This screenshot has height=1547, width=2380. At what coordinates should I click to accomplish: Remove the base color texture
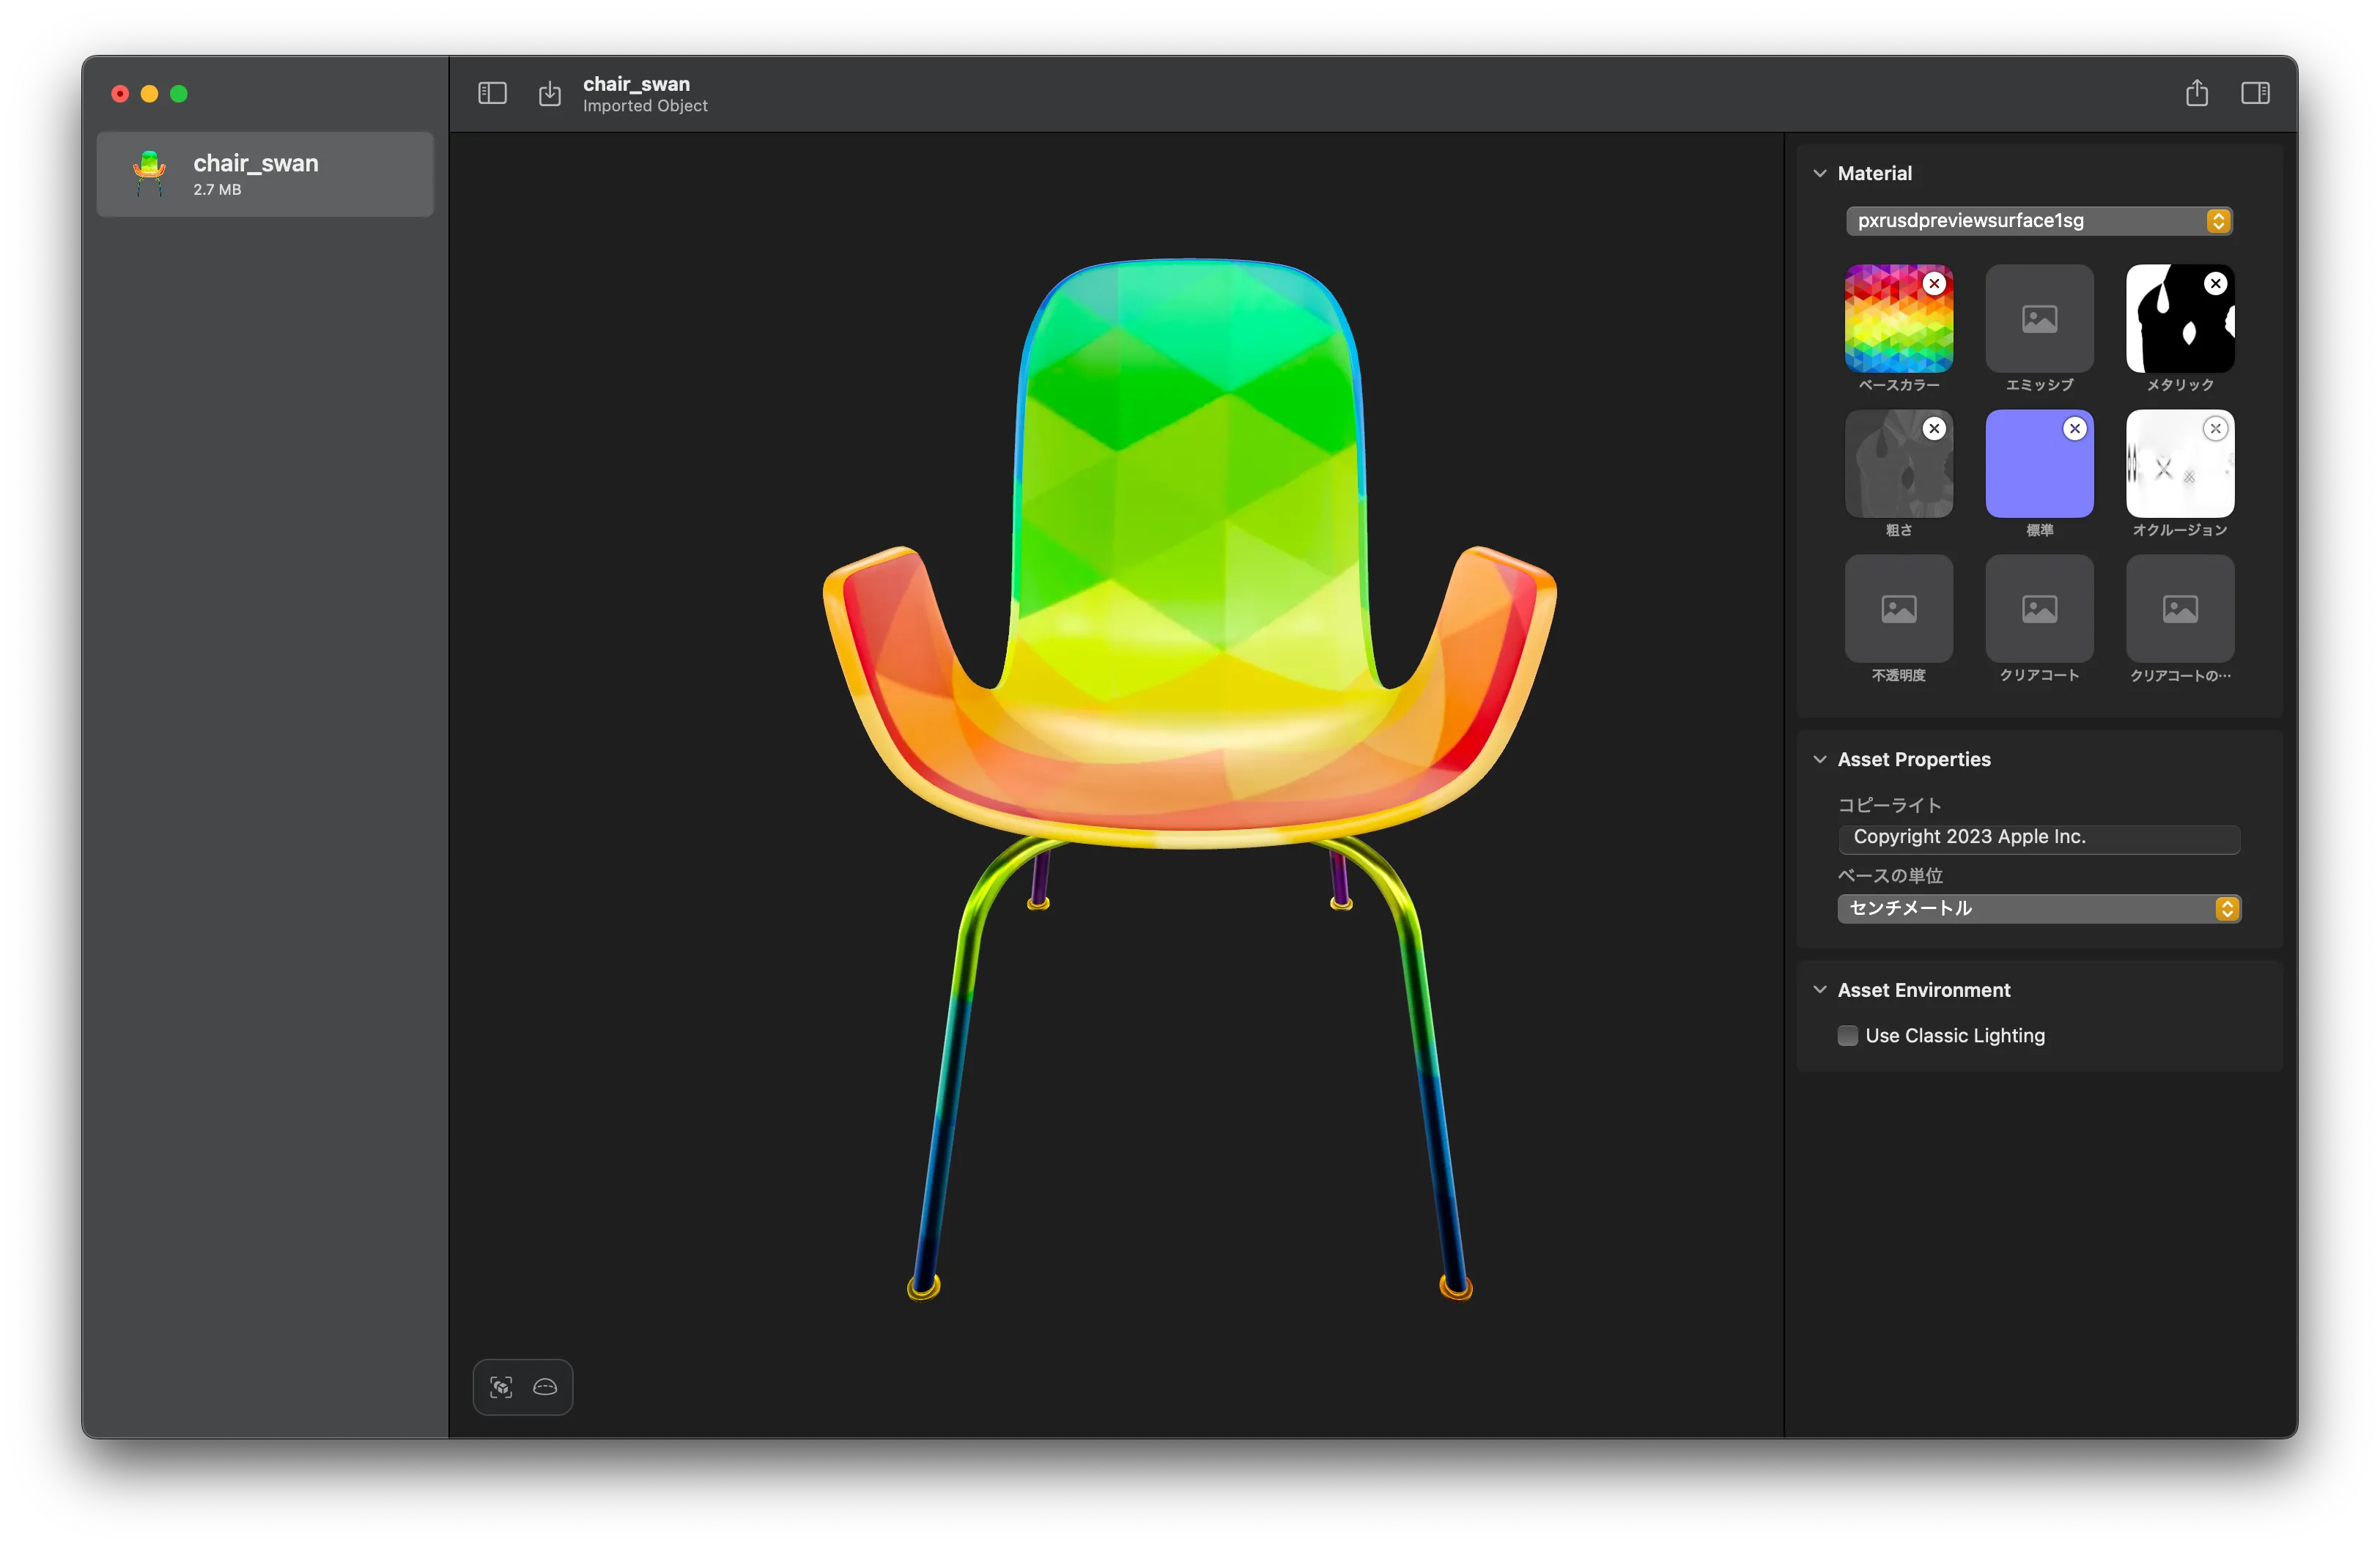pos(1934,283)
